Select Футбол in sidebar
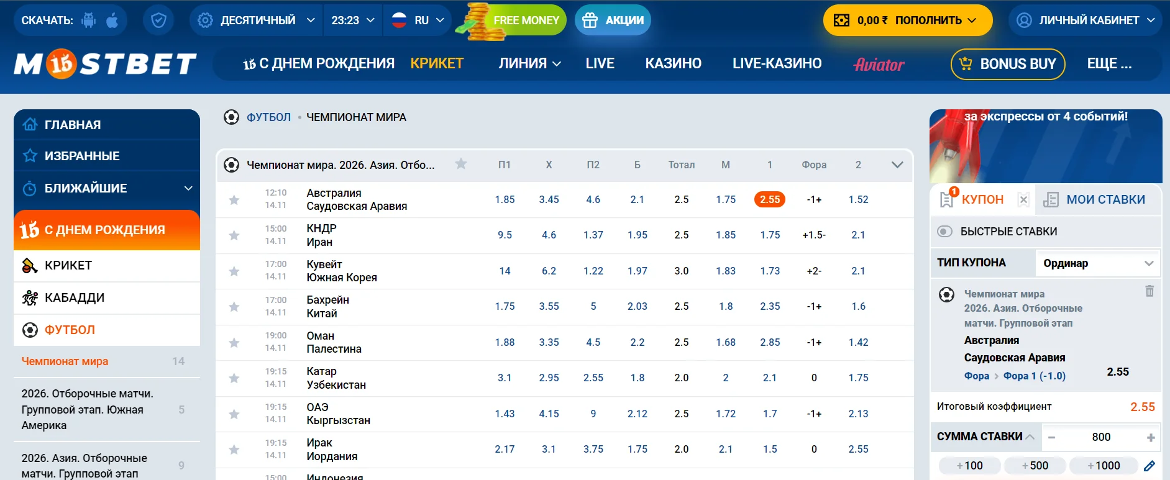Viewport: 1170px width, 480px height. [x=107, y=330]
